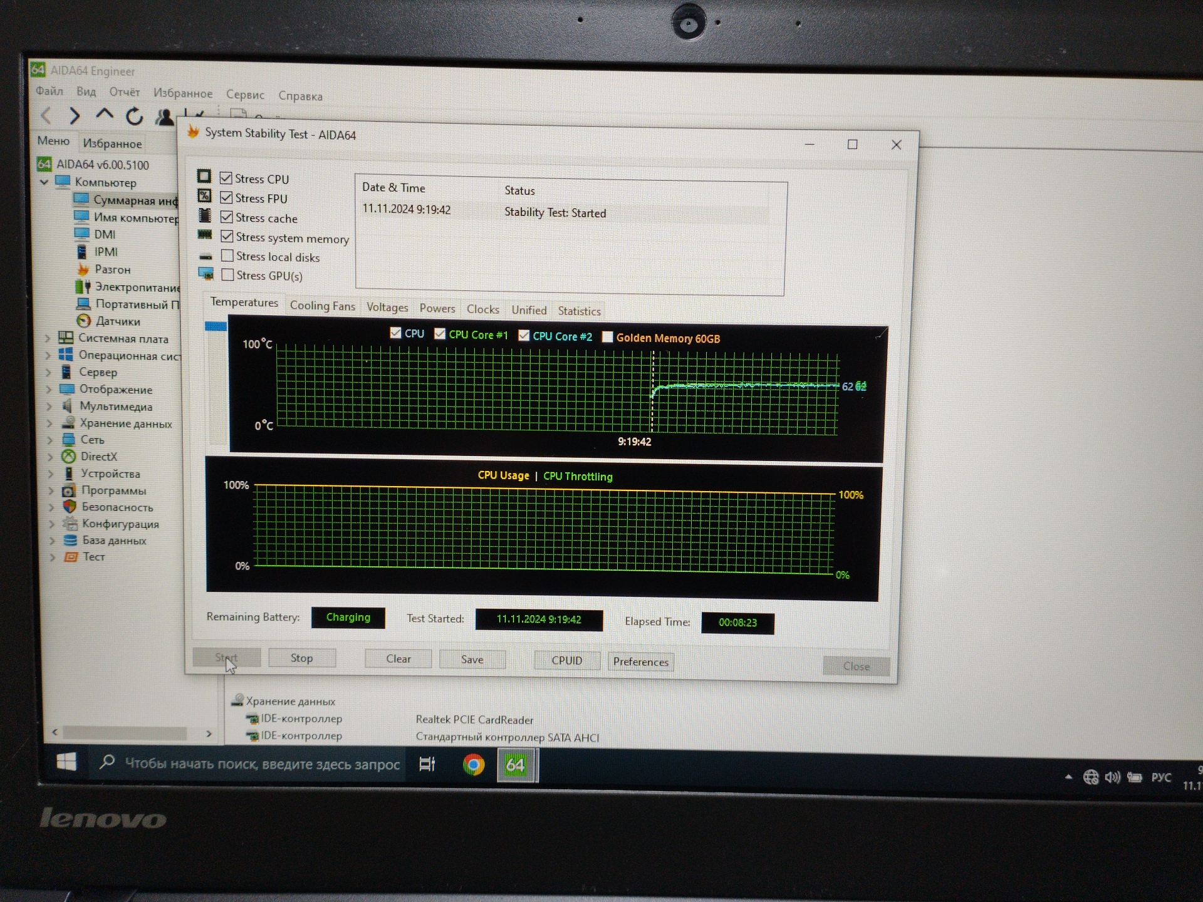Image resolution: width=1203 pixels, height=902 pixels.
Task: Switch to the Избранное panel tab
Action: [112, 143]
